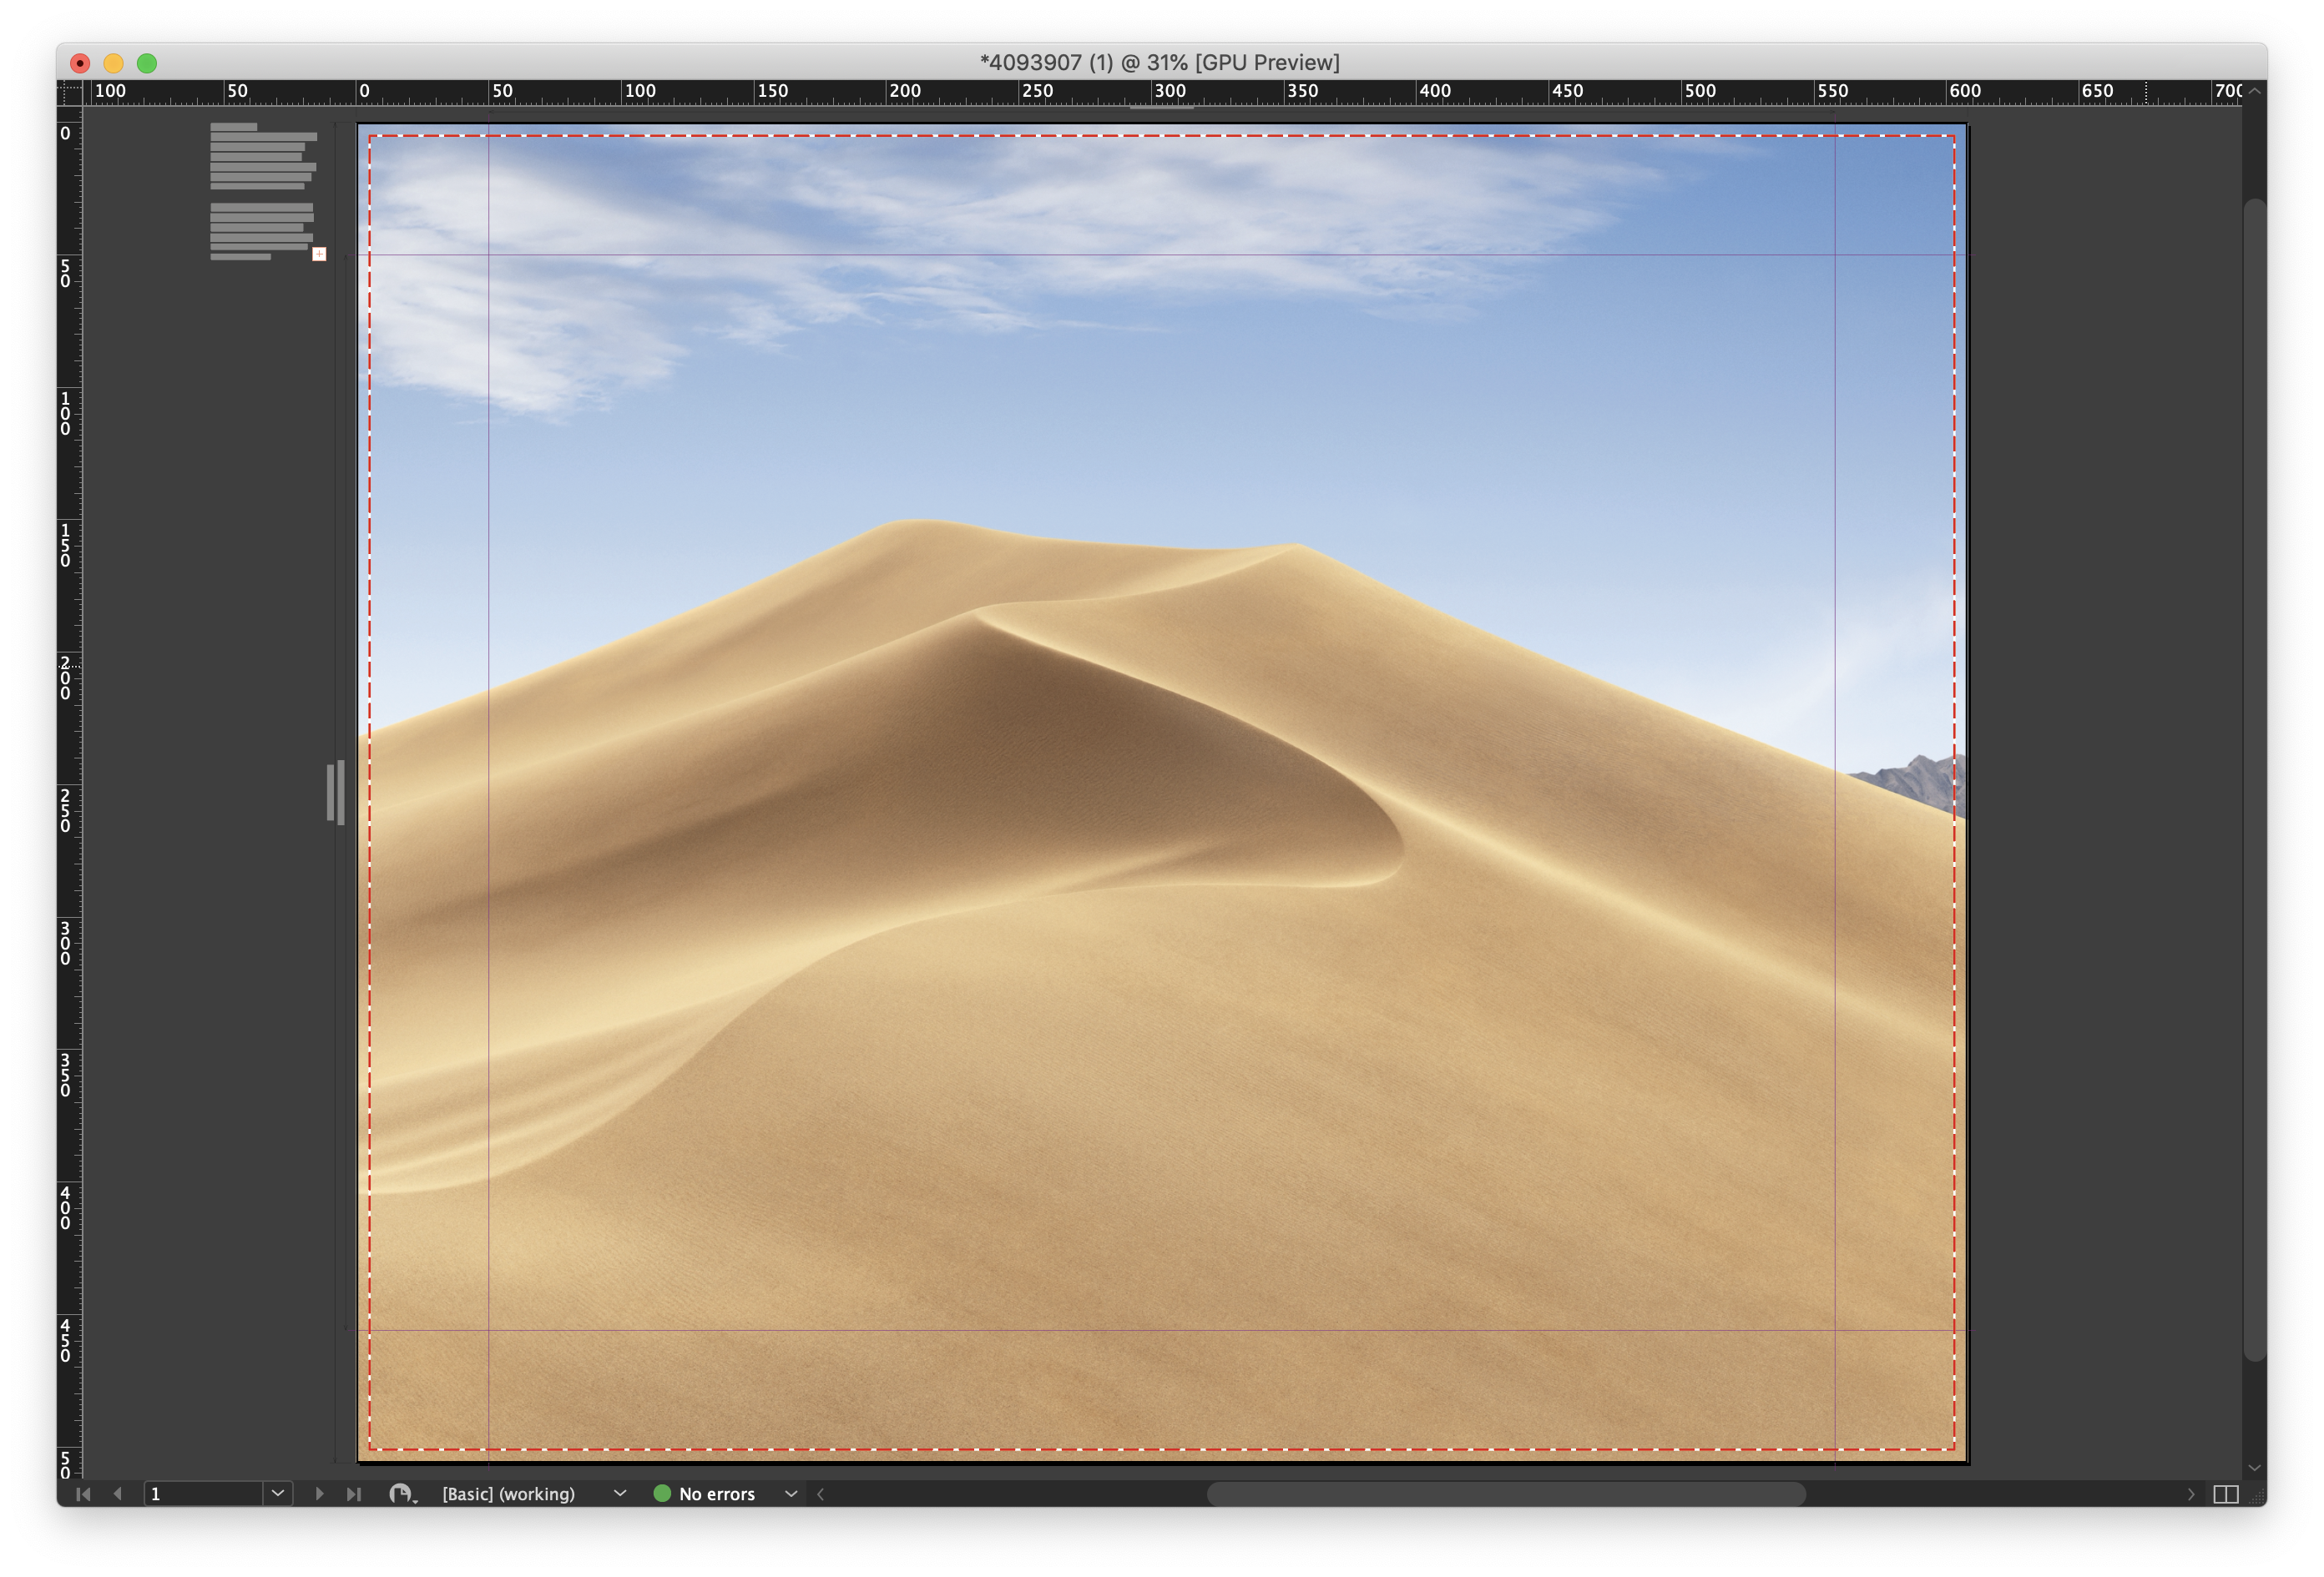2324x1577 pixels.
Task: Open the preflight profile menu icon
Action: pos(401,1493)
